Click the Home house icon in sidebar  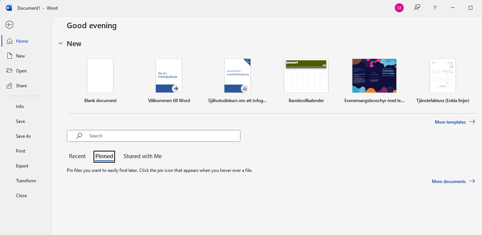(10, 41)
